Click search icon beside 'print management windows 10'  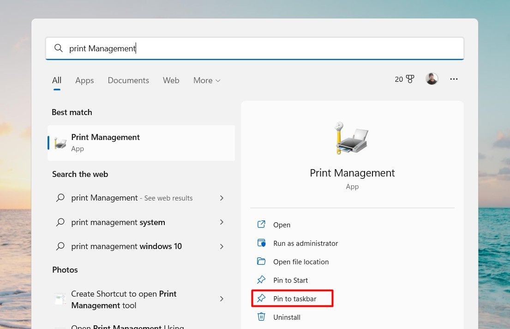pos(60,246)
